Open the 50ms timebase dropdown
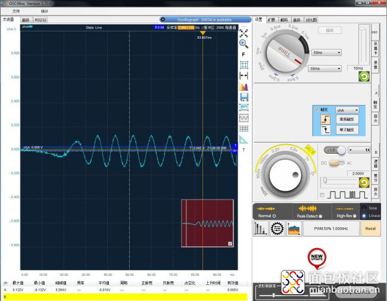This screenshot has width=387, height=301. [326, 52]
